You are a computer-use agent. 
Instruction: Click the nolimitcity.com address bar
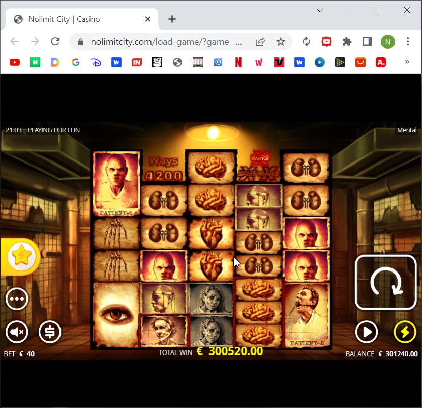pos(166,42)
